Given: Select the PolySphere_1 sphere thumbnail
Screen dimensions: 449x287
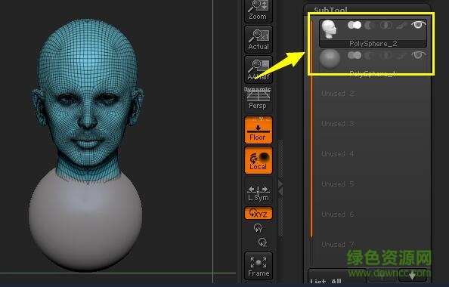Looking at the screenshot, I should [x=330, y=59].
